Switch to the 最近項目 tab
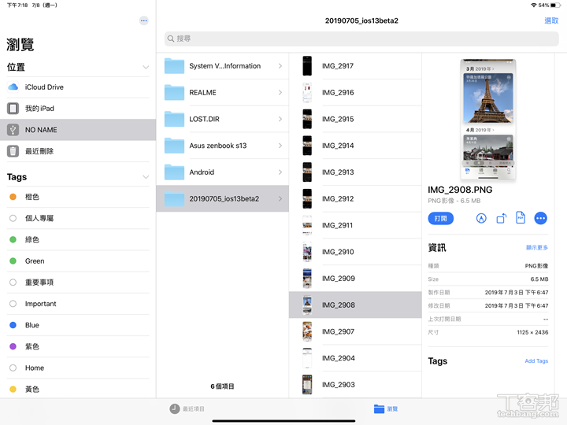Image resolution: width=567 pixels, height=425 pixels. click(187, 408)
